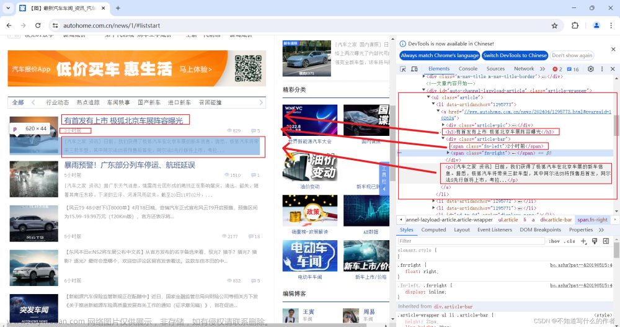Open a new browser tab
This screenshot has width=620, height=327.
tap(118, 8)
